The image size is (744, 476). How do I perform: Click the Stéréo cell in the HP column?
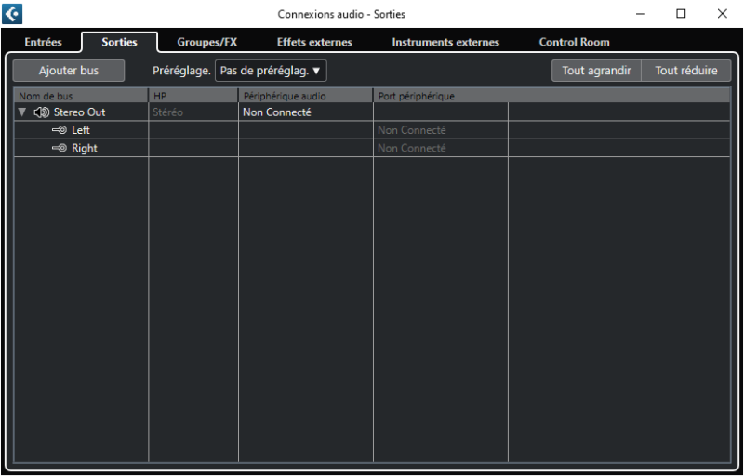[168, 112]
